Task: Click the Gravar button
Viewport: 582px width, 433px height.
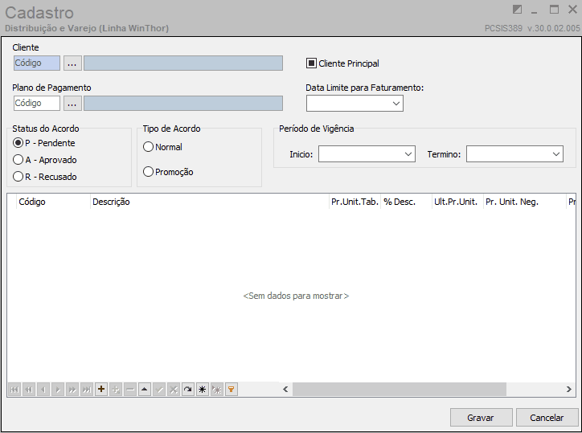Action: pyautogui.click(x=481, y=418)
